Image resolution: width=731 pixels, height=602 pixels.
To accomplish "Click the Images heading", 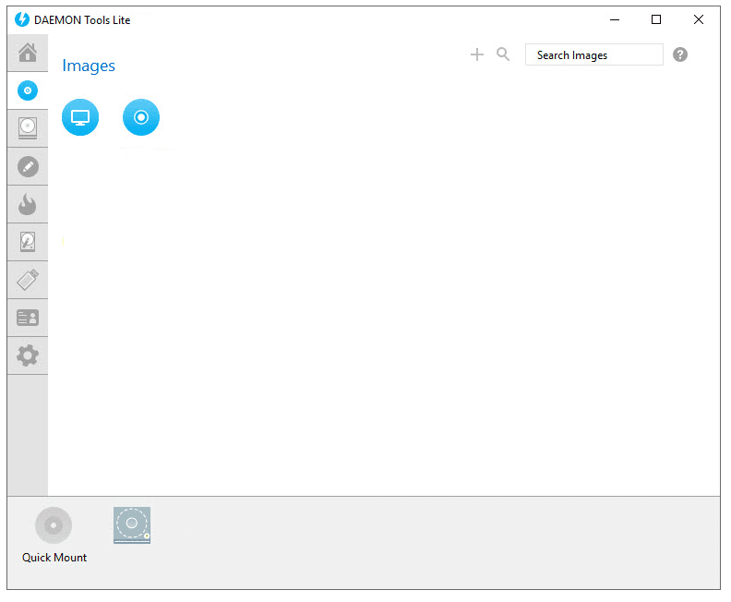I will (89, 66).
